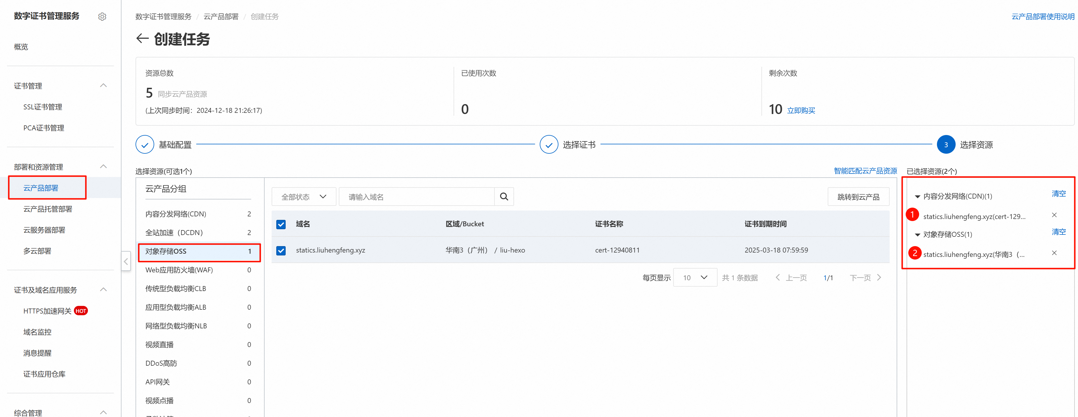Open 云产品部署 from the breadcrumb
Image resolution: width=1078 pixels, height=417 pixels.
[x=221, y=16]
